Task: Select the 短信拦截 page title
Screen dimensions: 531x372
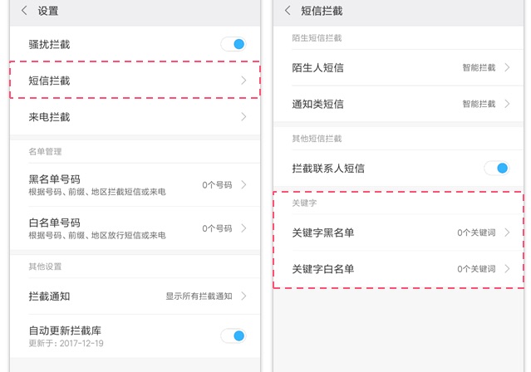Action: click(x=322, y=11)
